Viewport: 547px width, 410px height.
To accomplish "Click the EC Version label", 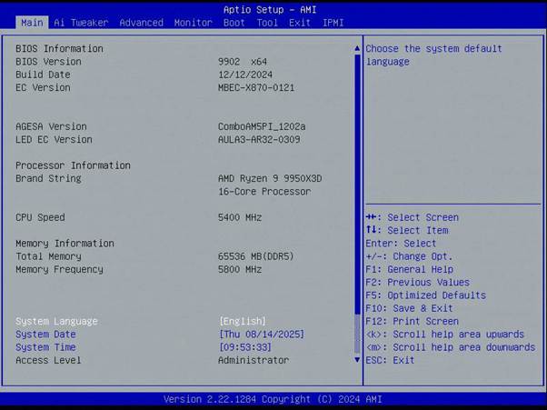I will pyautogui.click(x=43, y=87).
